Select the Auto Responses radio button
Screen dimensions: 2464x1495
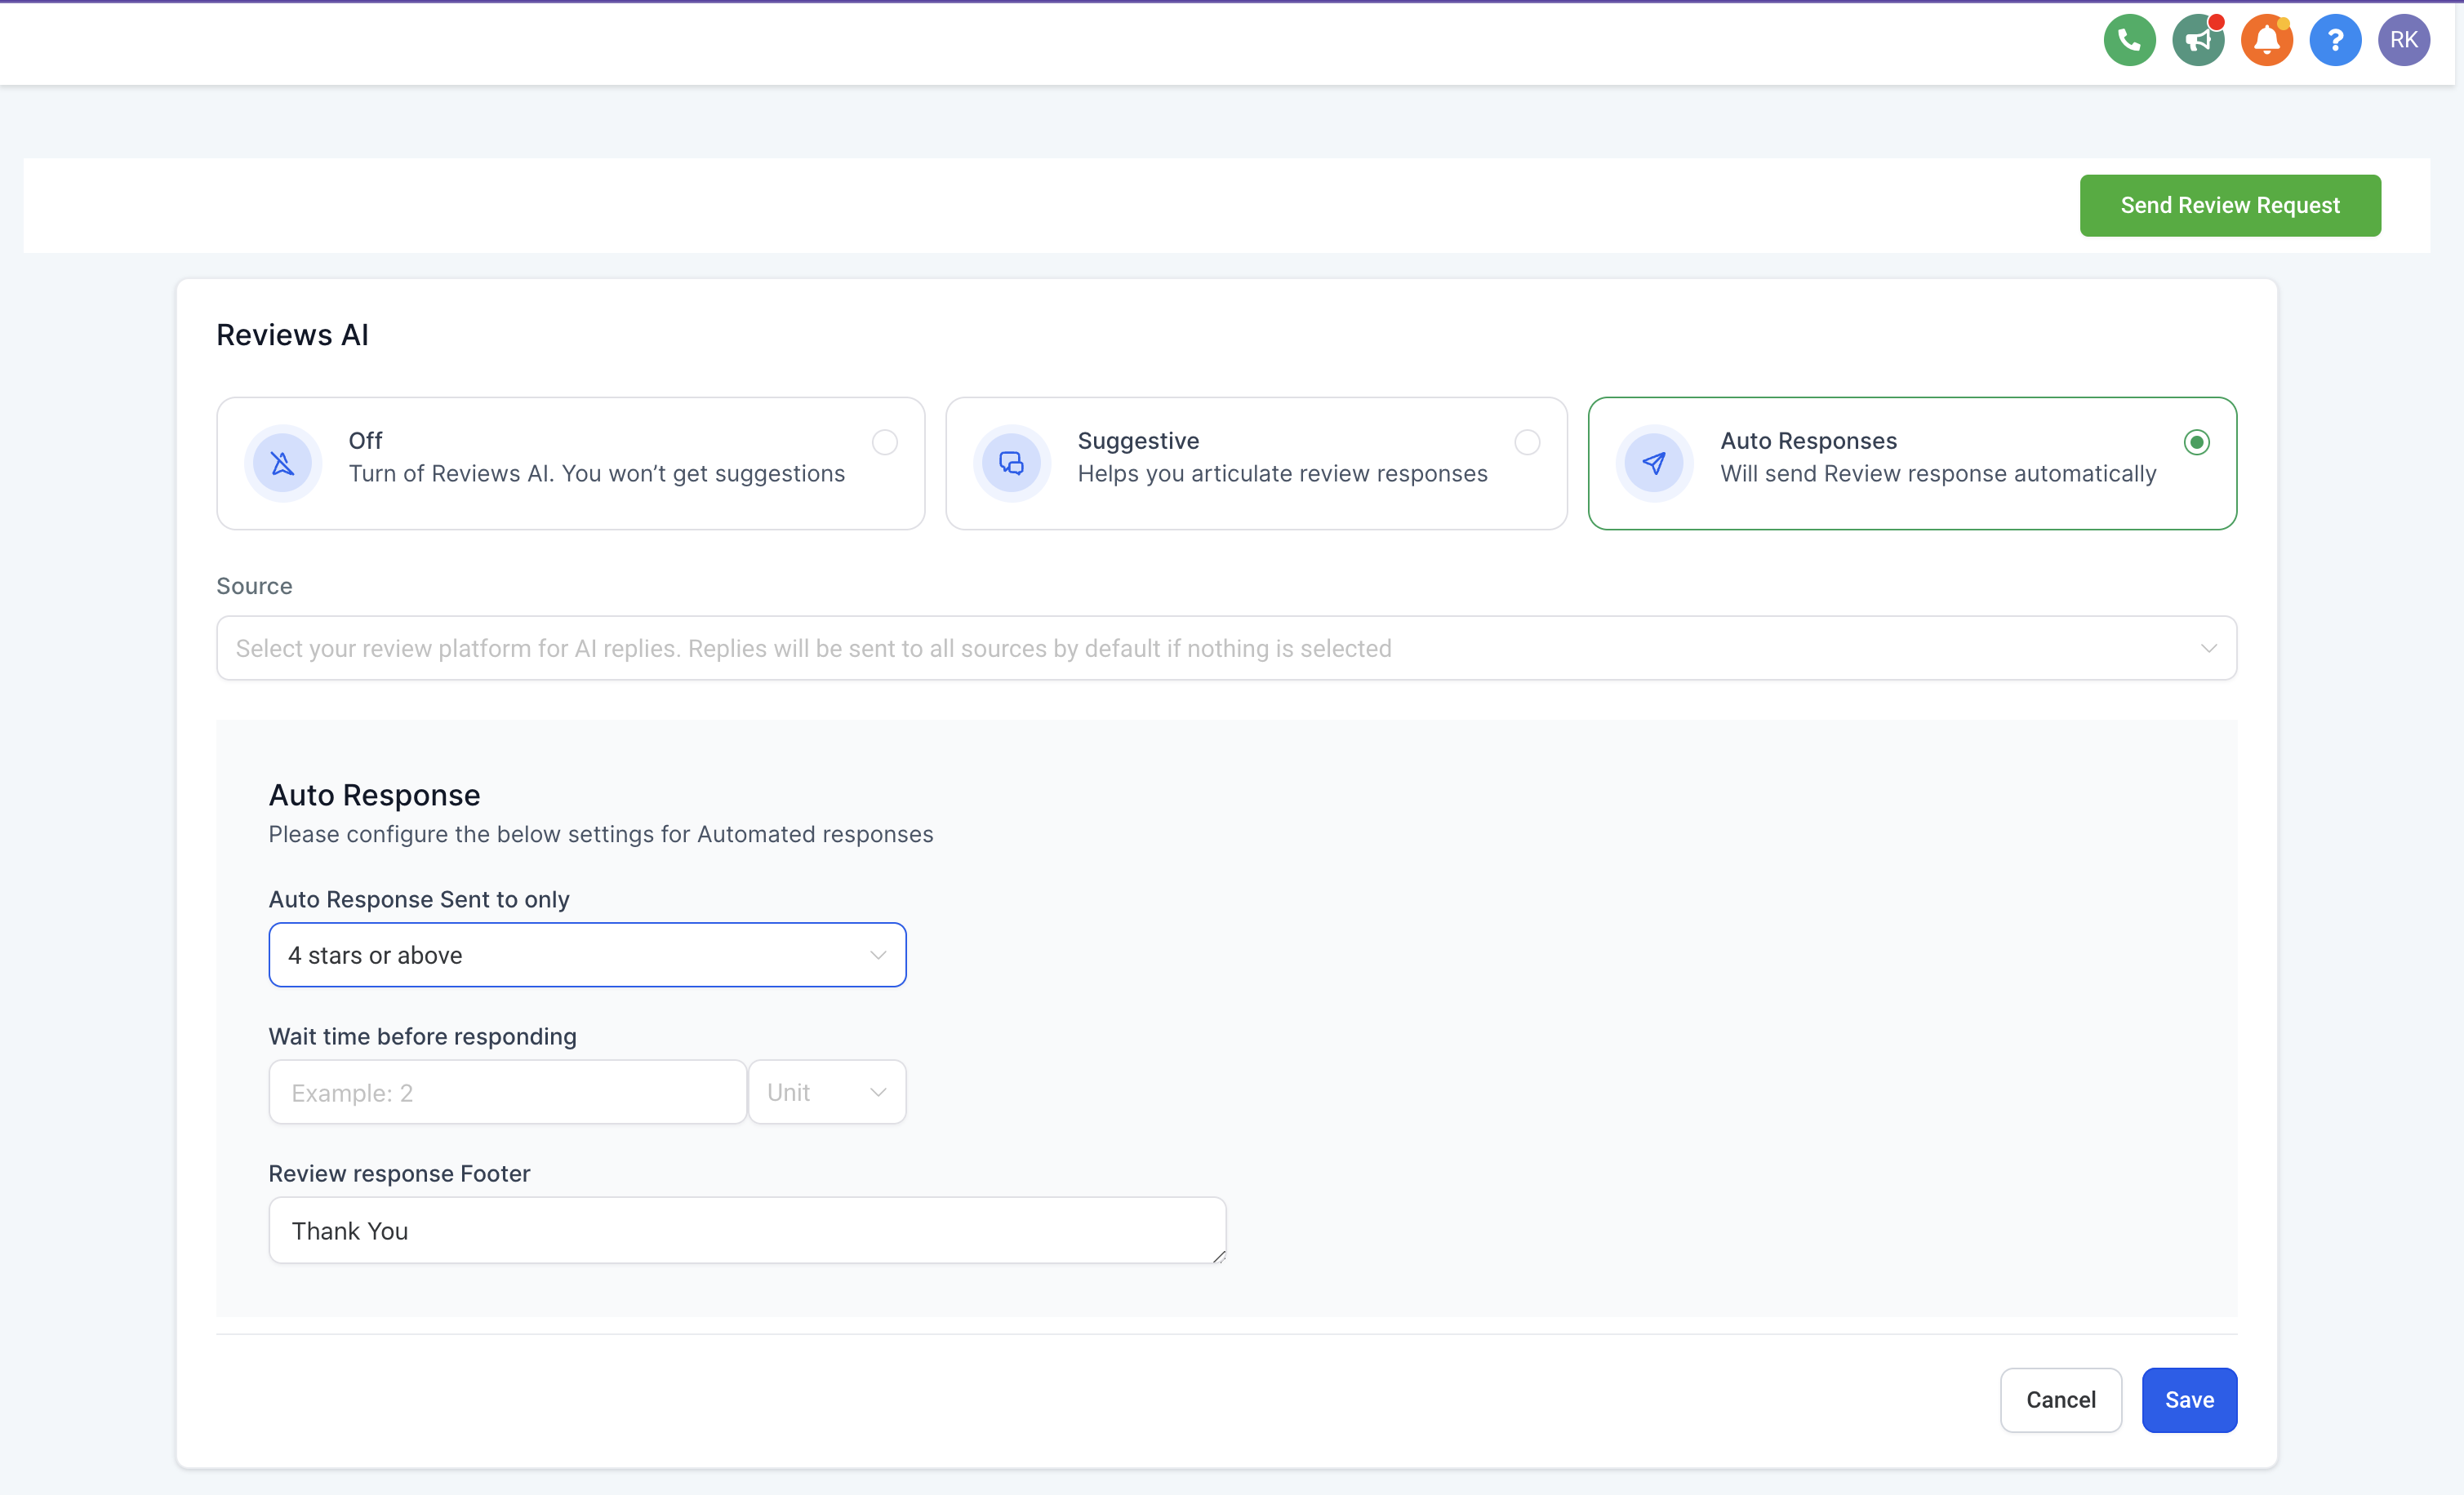(x=2197, y=441)
